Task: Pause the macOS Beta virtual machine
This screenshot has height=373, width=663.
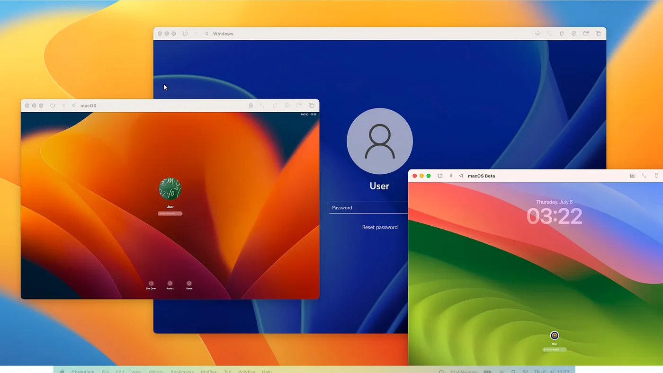Action: tap(450, 176)
